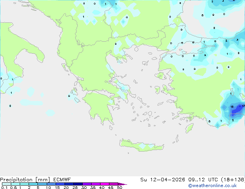Image resolution: width=245 pixels, height=189 pixels.
Task: Click the 'Precipitation [mm]' title text
Action: tap(25, 180)
